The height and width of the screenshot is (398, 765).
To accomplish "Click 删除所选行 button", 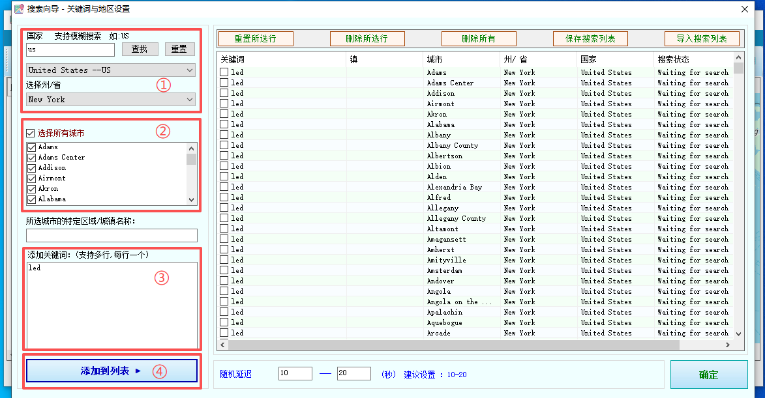I will tap(367, 39).
